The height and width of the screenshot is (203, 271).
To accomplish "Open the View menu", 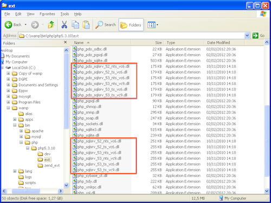I will point(30,14).
